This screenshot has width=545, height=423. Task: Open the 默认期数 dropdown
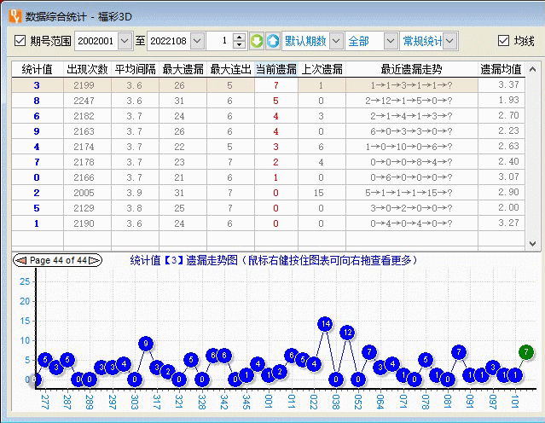[x=336, y=41]
